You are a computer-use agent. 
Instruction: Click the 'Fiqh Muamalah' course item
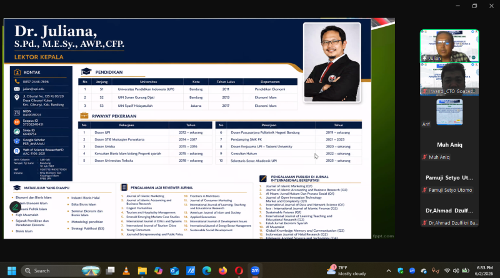click(27, 215)
